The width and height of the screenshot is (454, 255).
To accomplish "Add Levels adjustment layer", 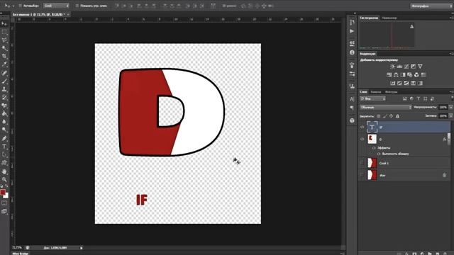I will [399, 67].
